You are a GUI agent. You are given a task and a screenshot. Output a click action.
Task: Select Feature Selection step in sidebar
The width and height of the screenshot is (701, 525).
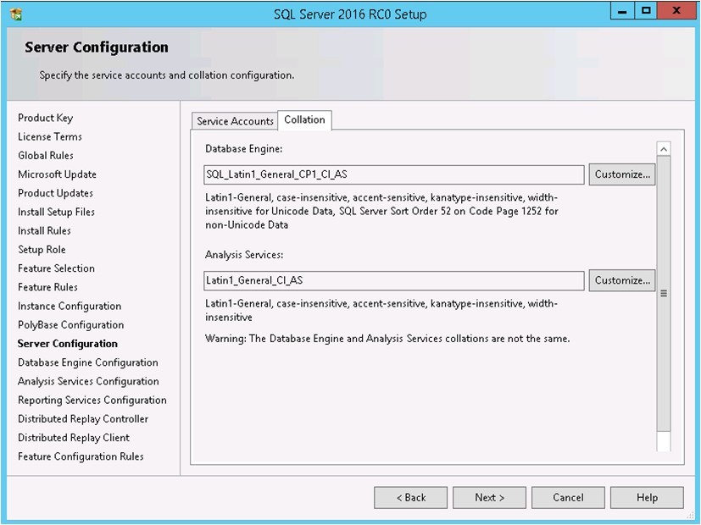[56, 268]
